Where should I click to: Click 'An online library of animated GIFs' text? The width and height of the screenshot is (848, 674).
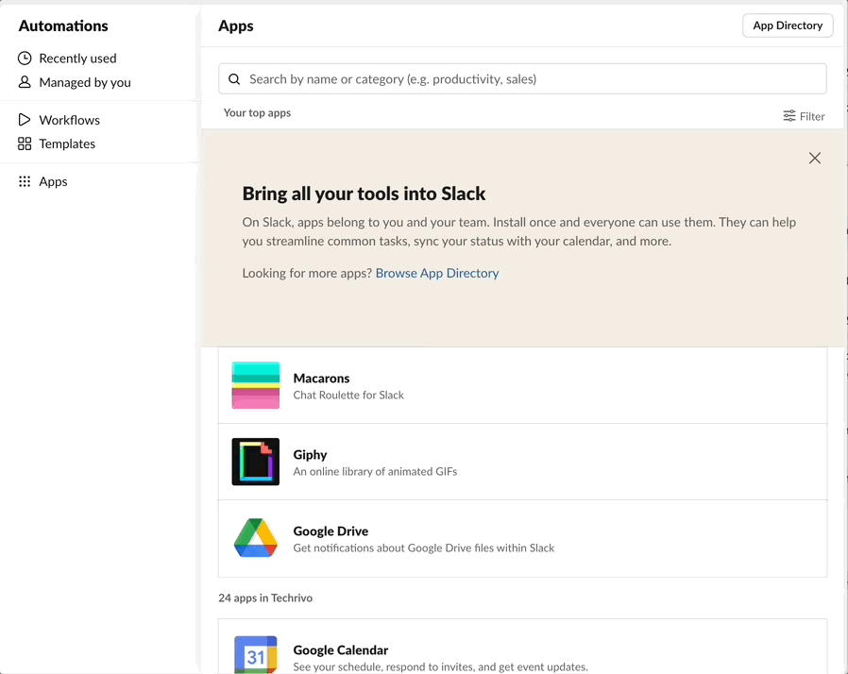coord(375,471)
